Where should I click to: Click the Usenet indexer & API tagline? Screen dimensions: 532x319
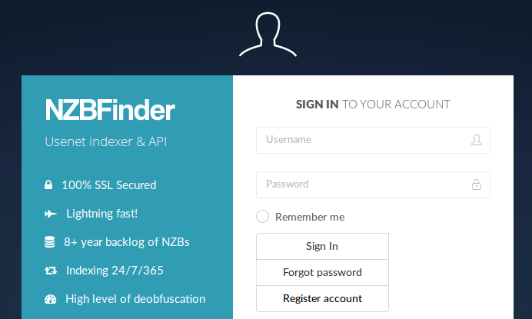point(106,141)
